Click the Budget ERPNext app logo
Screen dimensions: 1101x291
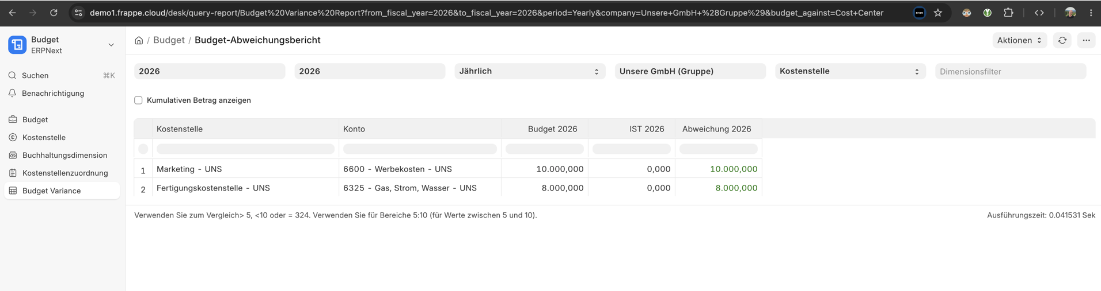17,45
